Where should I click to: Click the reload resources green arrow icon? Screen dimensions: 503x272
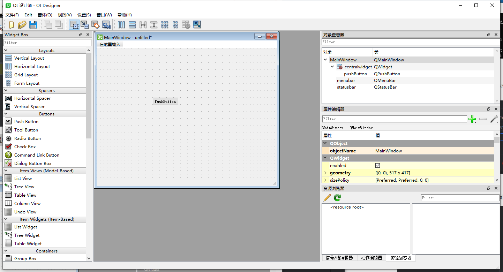click(x=337, y=198)
